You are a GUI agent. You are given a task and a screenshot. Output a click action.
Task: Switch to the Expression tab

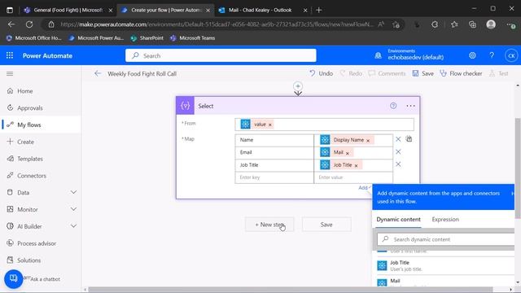445,219
